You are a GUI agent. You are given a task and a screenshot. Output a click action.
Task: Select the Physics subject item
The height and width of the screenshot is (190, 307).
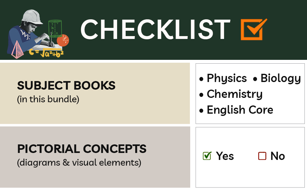point(227,78)
